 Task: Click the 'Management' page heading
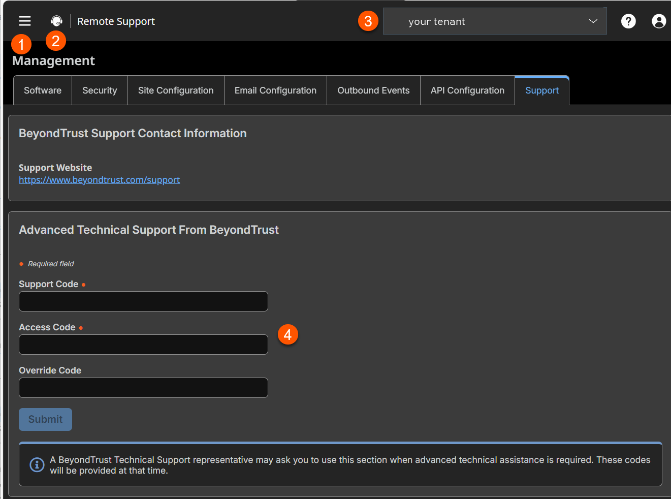tap(53, 60)
